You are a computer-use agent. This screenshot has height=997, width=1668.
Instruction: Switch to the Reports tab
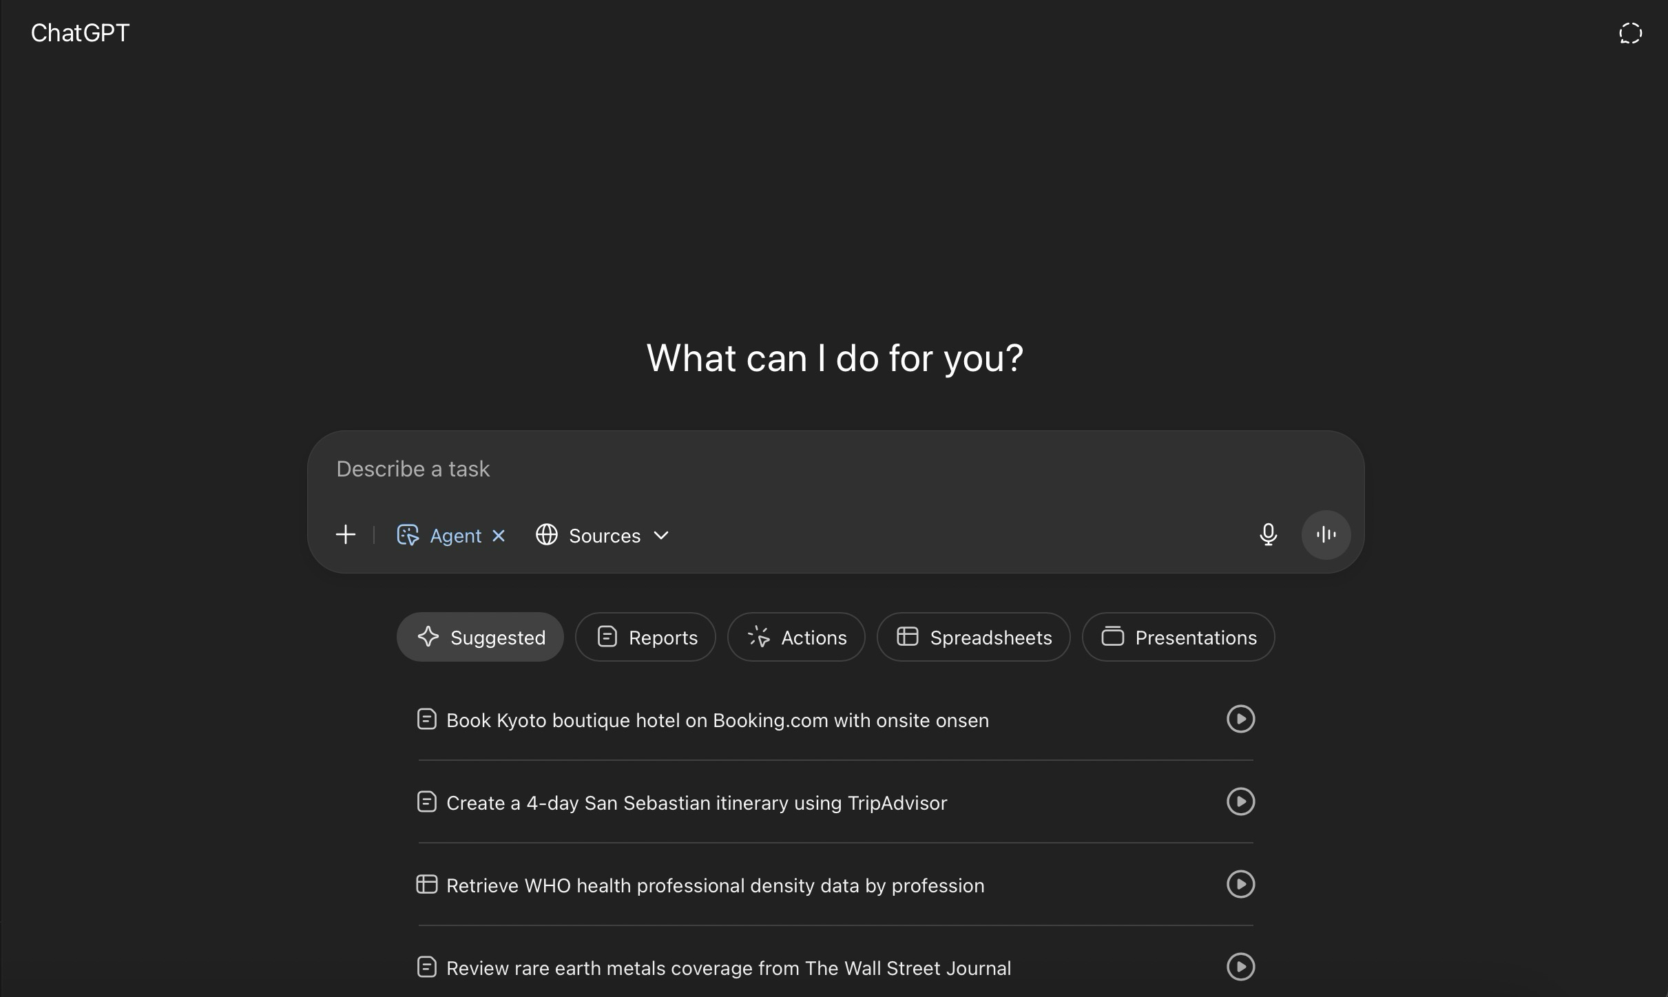pyautogui.click(x=645, y=637)
